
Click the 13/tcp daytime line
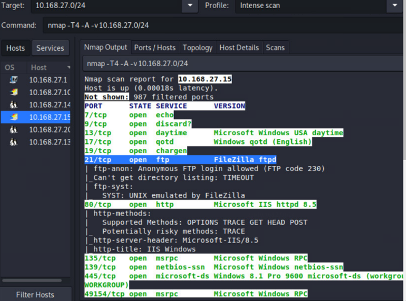214,133
